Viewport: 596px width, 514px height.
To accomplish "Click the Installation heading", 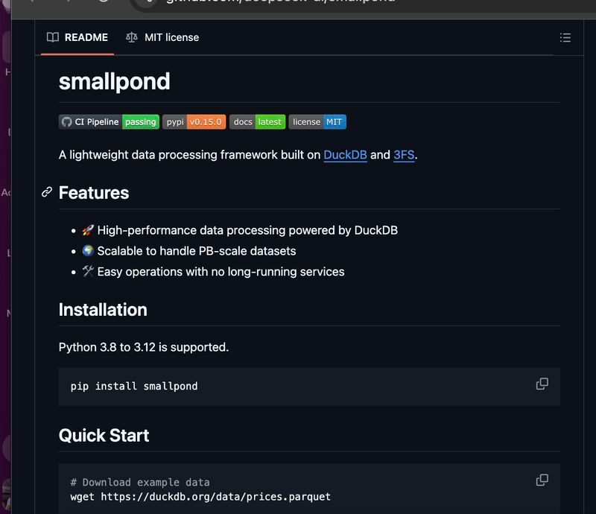I will pyautogui.click(x=103, y=309).
